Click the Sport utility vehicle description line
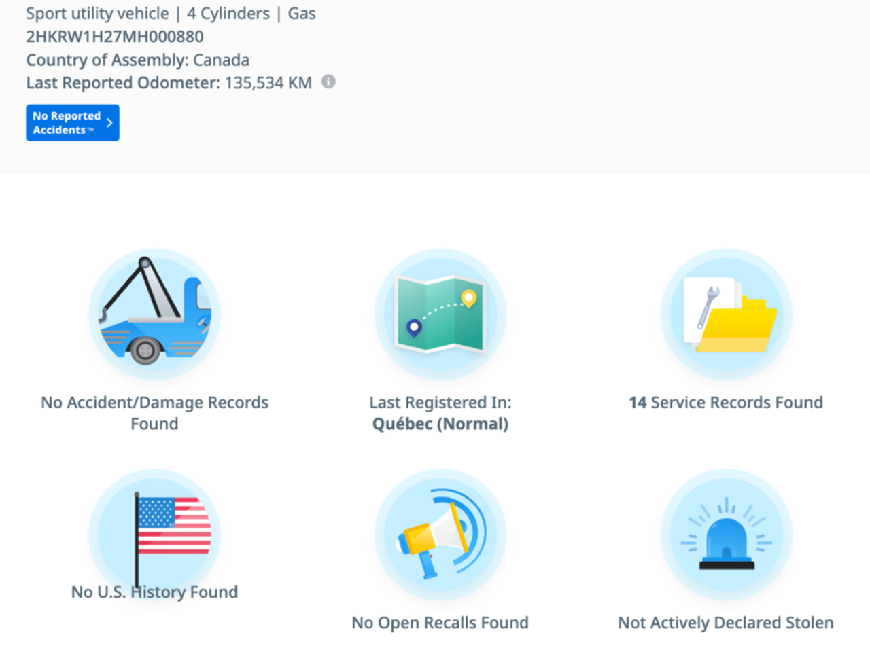 tap(171, 14)
